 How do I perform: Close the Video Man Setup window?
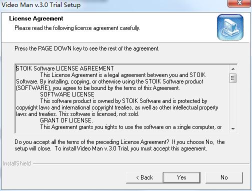[x=239, y=3]
